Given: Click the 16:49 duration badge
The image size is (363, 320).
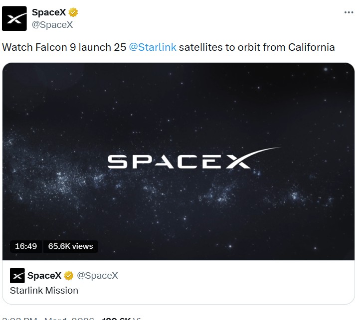Looking at the screenshot, I should point(26,246).
